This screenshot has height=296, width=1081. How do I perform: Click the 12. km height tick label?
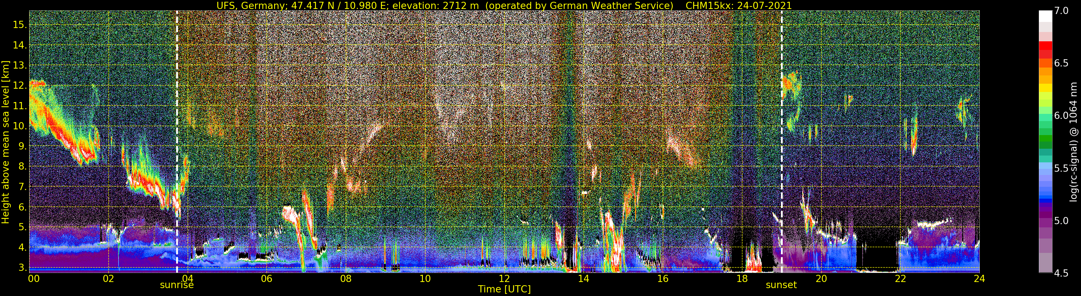pos(20,85)
